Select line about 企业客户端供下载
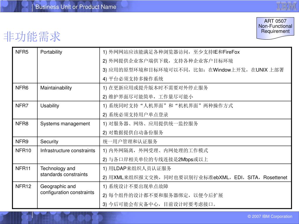Image resolution: width=299 pixels, height=224 pixels. pos(168,61)
